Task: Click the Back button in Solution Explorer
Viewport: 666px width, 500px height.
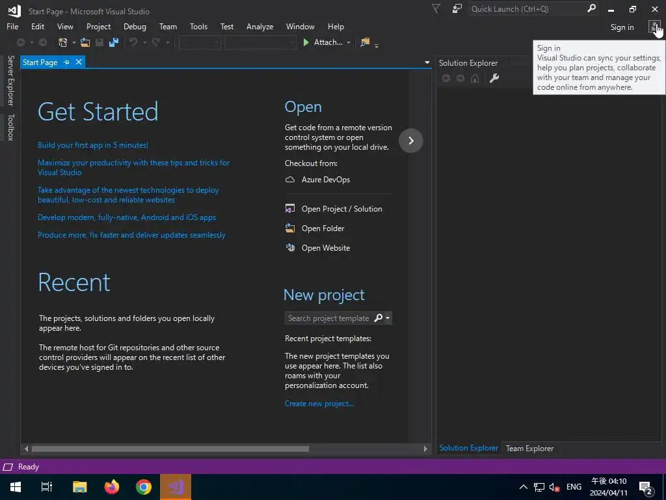Action: click(446, 78)
